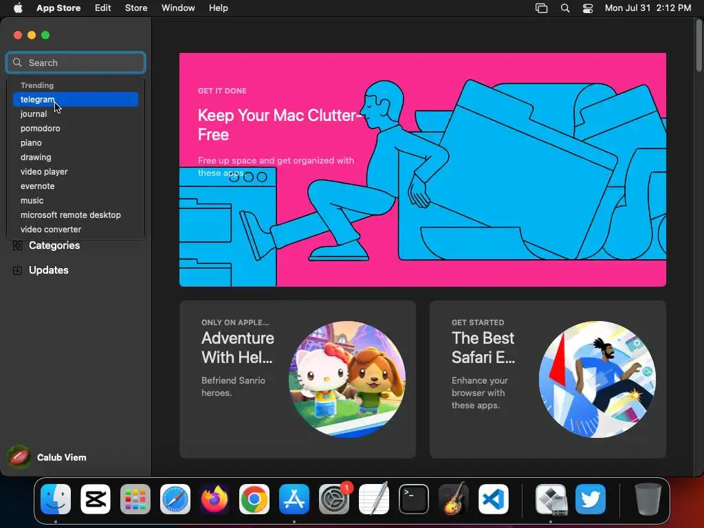The image size is (704, 528).
Task: Click into the Search field
Action: coord(76,63)
